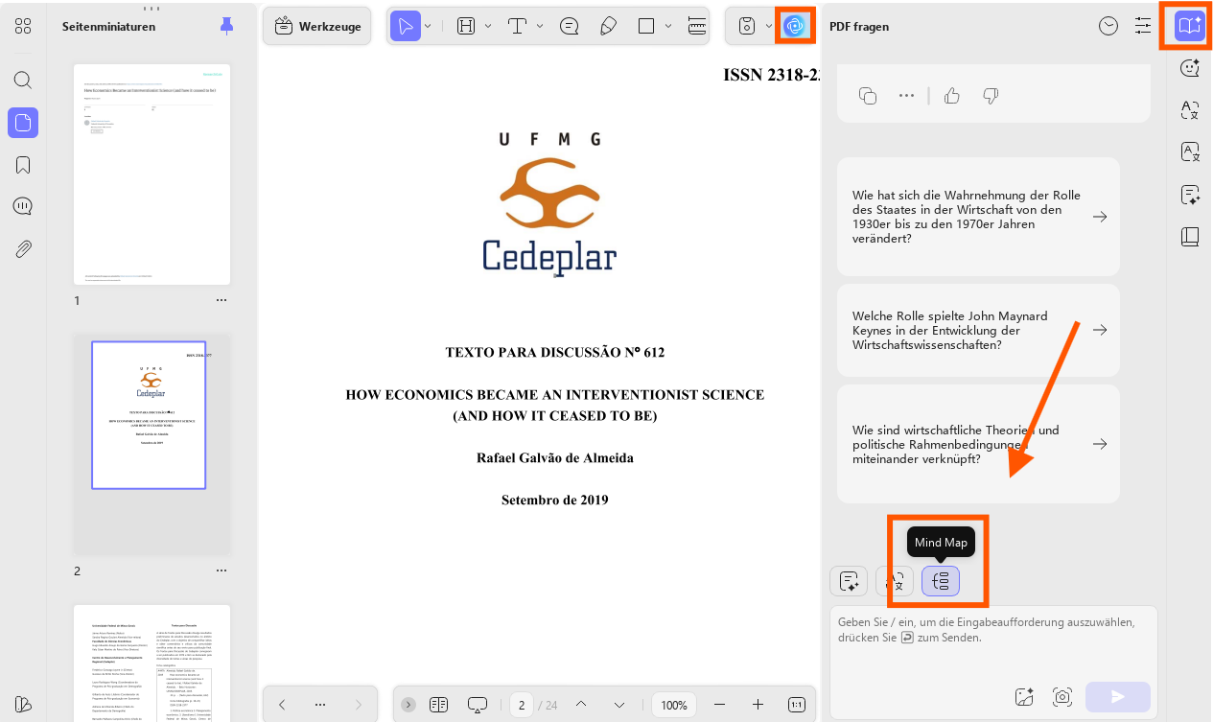Screen dimensions: 1213x722
Task: Toggle the UPDF AI assistant button
Action: tap(793, 26)
